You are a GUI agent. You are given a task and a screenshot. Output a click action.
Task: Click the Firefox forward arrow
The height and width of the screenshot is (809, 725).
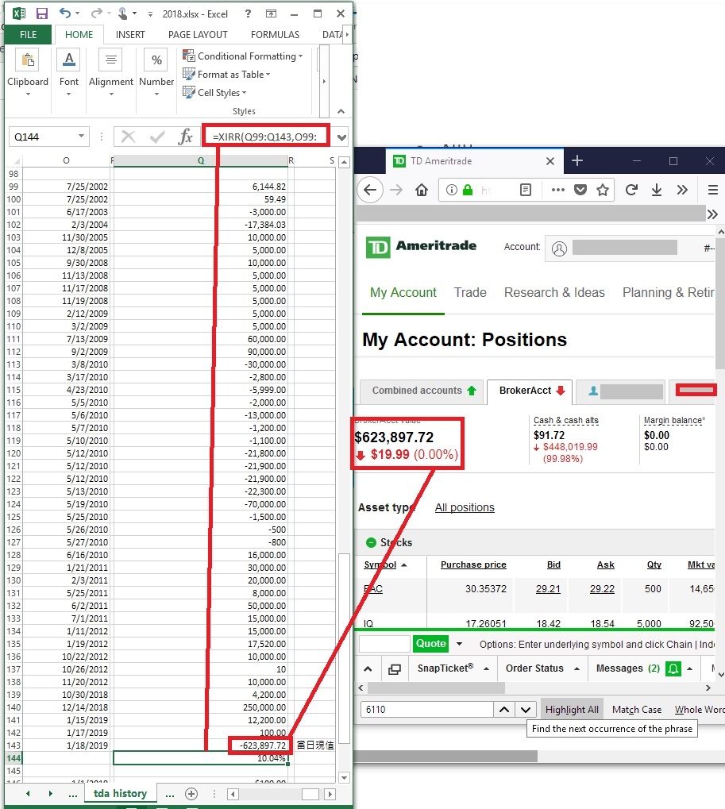pyautogui.click(x=396, y=190)
